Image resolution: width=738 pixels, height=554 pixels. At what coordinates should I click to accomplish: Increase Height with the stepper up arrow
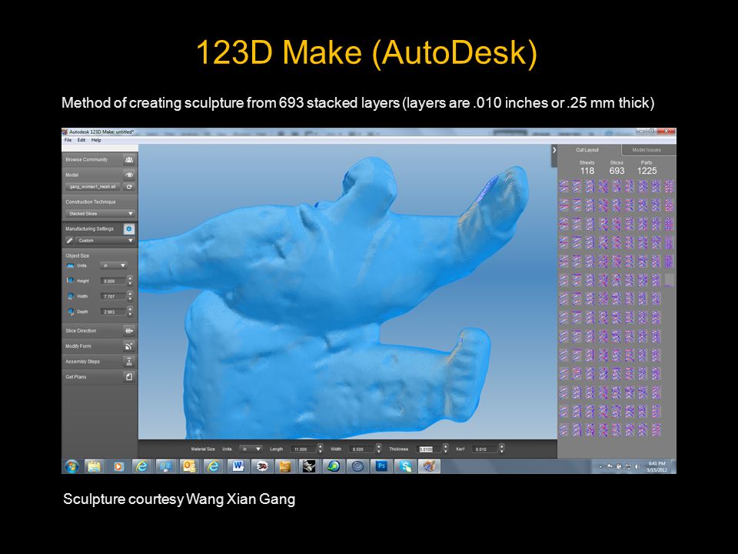point(130,279)
